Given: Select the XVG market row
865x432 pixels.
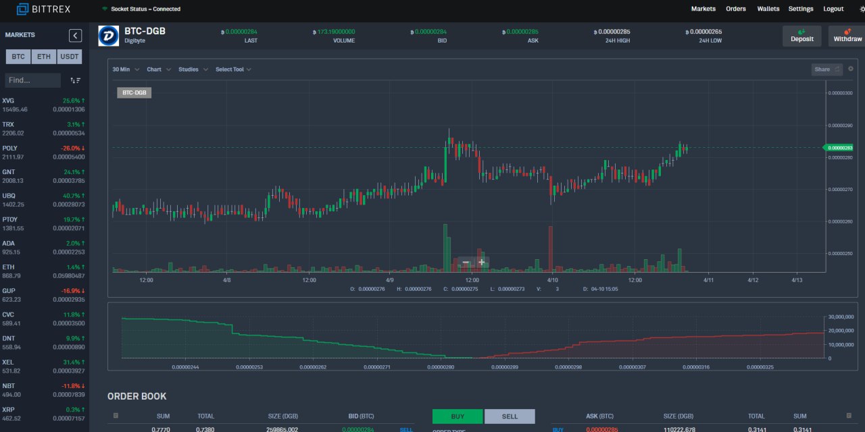Looking at the screenshot, I should pos(44,105).
